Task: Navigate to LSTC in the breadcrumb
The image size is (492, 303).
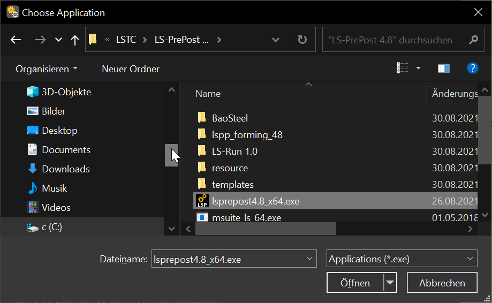Action: coord(126,40)
